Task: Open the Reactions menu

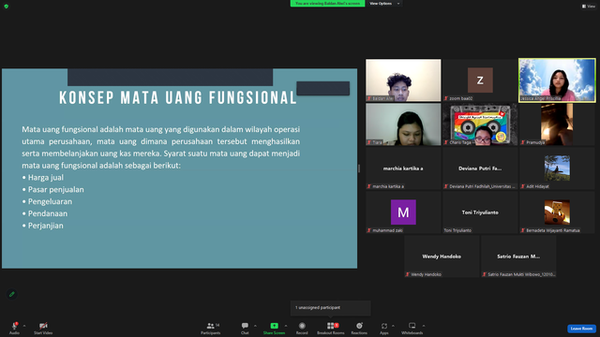Action: click(359, 328)
